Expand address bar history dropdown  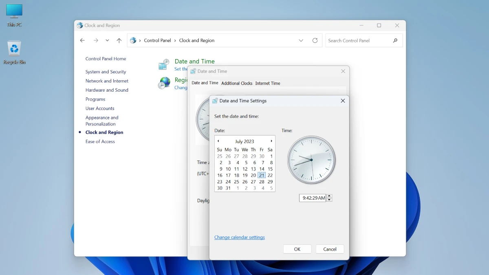[301, 40]
